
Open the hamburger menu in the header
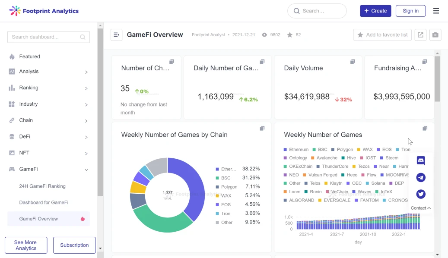coord(436,11)
